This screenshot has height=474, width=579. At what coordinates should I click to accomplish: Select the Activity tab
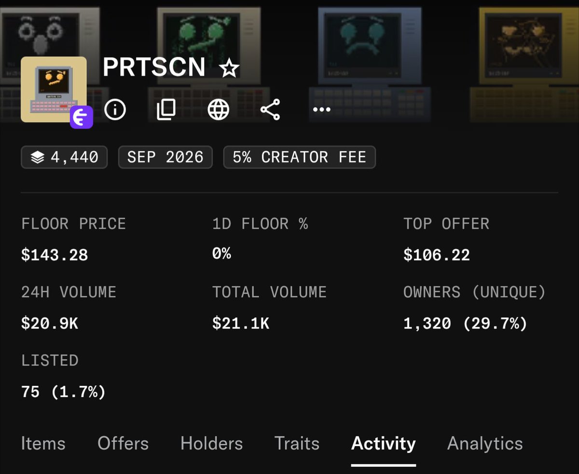(x=384, y=443)
